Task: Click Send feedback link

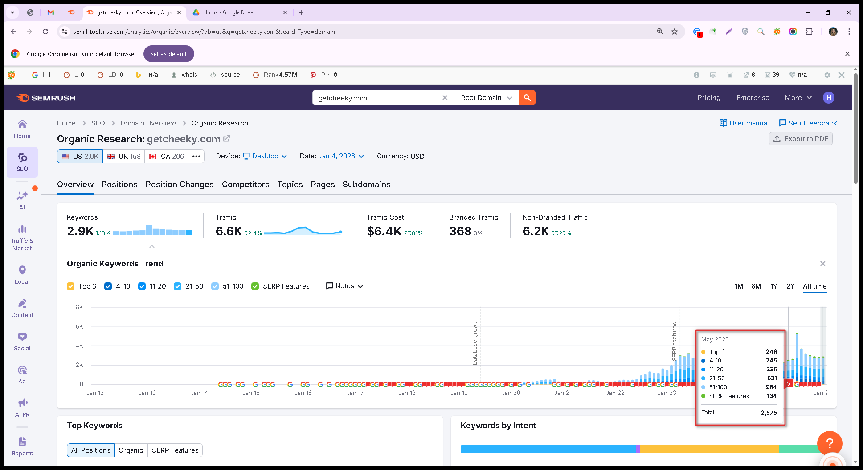Action: [808, 123]
